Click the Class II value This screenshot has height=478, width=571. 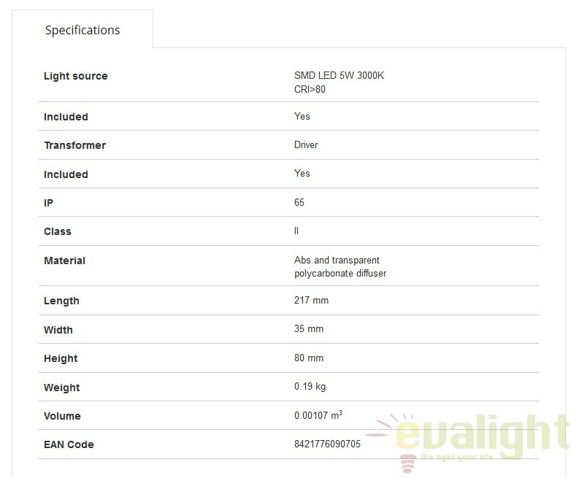pos(296,231)
